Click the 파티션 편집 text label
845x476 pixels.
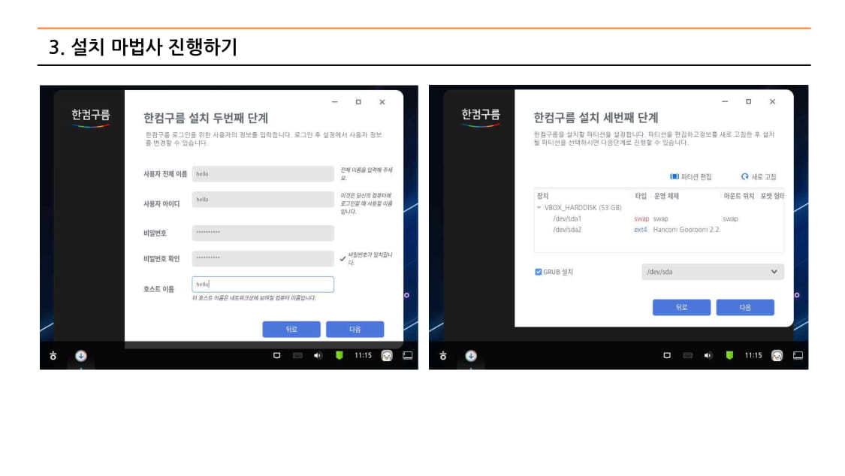tap(696, 176)
